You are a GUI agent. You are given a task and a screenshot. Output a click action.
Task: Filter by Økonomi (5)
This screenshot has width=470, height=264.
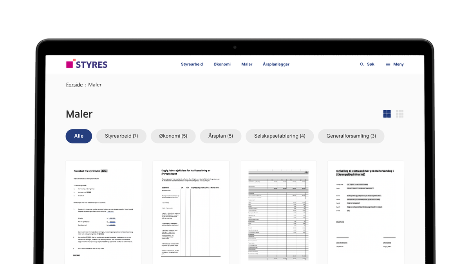[x=173, y=136]
